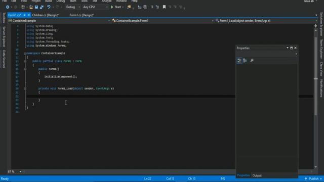Switch to the Children.cs [Design] tab
The height and width of the screenshot is (182, 324).
coord(46,15)
